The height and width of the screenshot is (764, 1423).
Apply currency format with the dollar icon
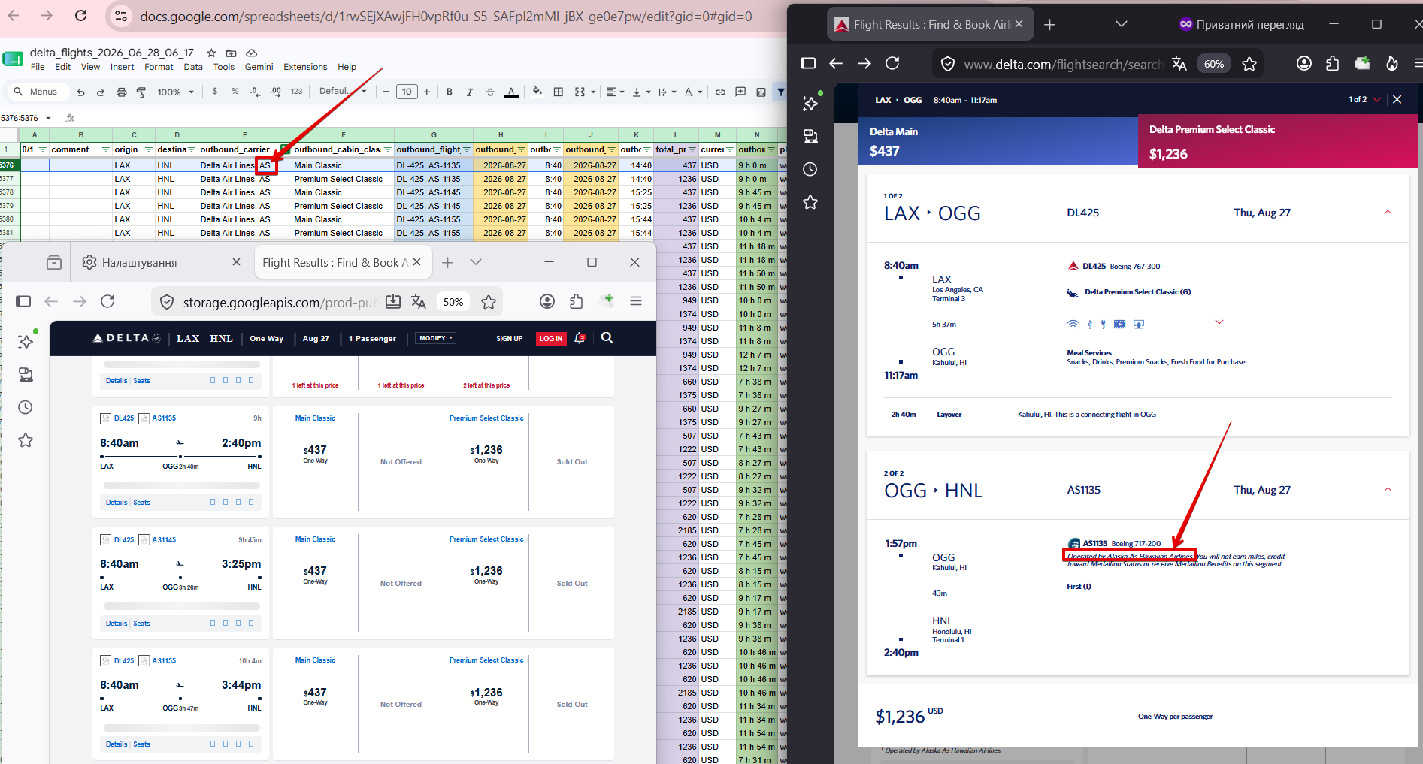pos(215,92)
